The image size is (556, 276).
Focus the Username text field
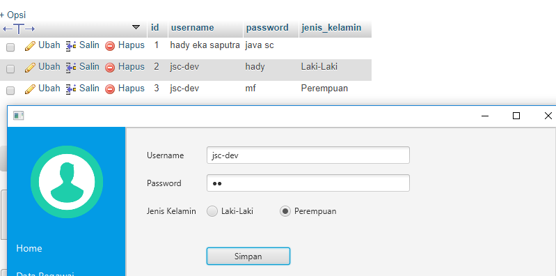click(x=308, y=155)
